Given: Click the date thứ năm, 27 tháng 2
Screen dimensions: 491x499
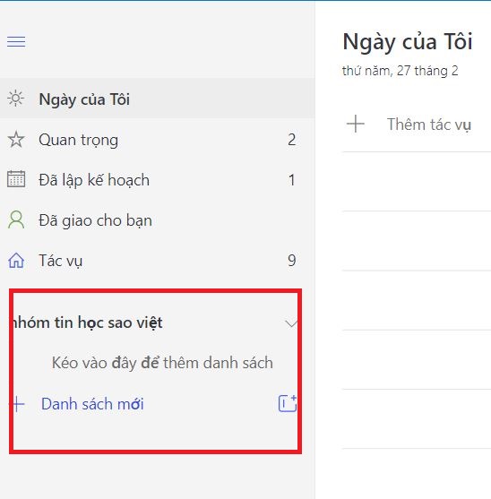Looking at the screenshot, I should coord(401,71).
